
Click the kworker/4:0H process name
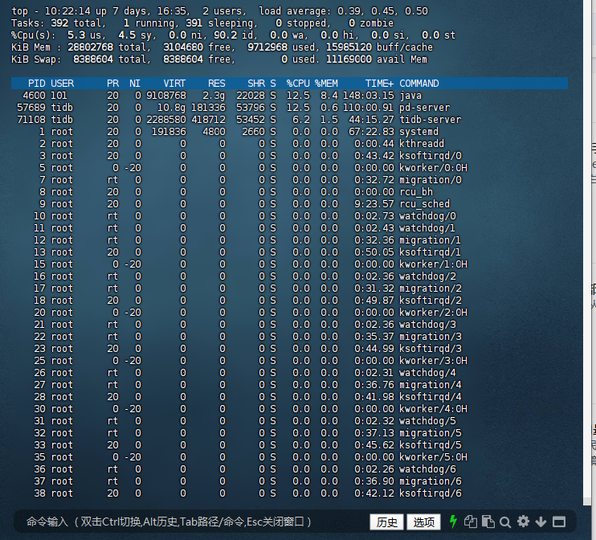pyautogui.click(x=433, y=409)
